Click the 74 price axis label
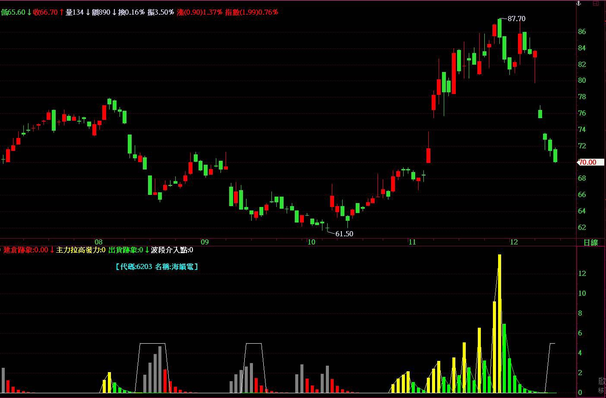This screenshot has width=606, height=398. (582, 129)
